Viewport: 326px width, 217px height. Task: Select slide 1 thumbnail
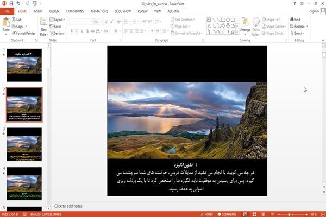[24, 65]
